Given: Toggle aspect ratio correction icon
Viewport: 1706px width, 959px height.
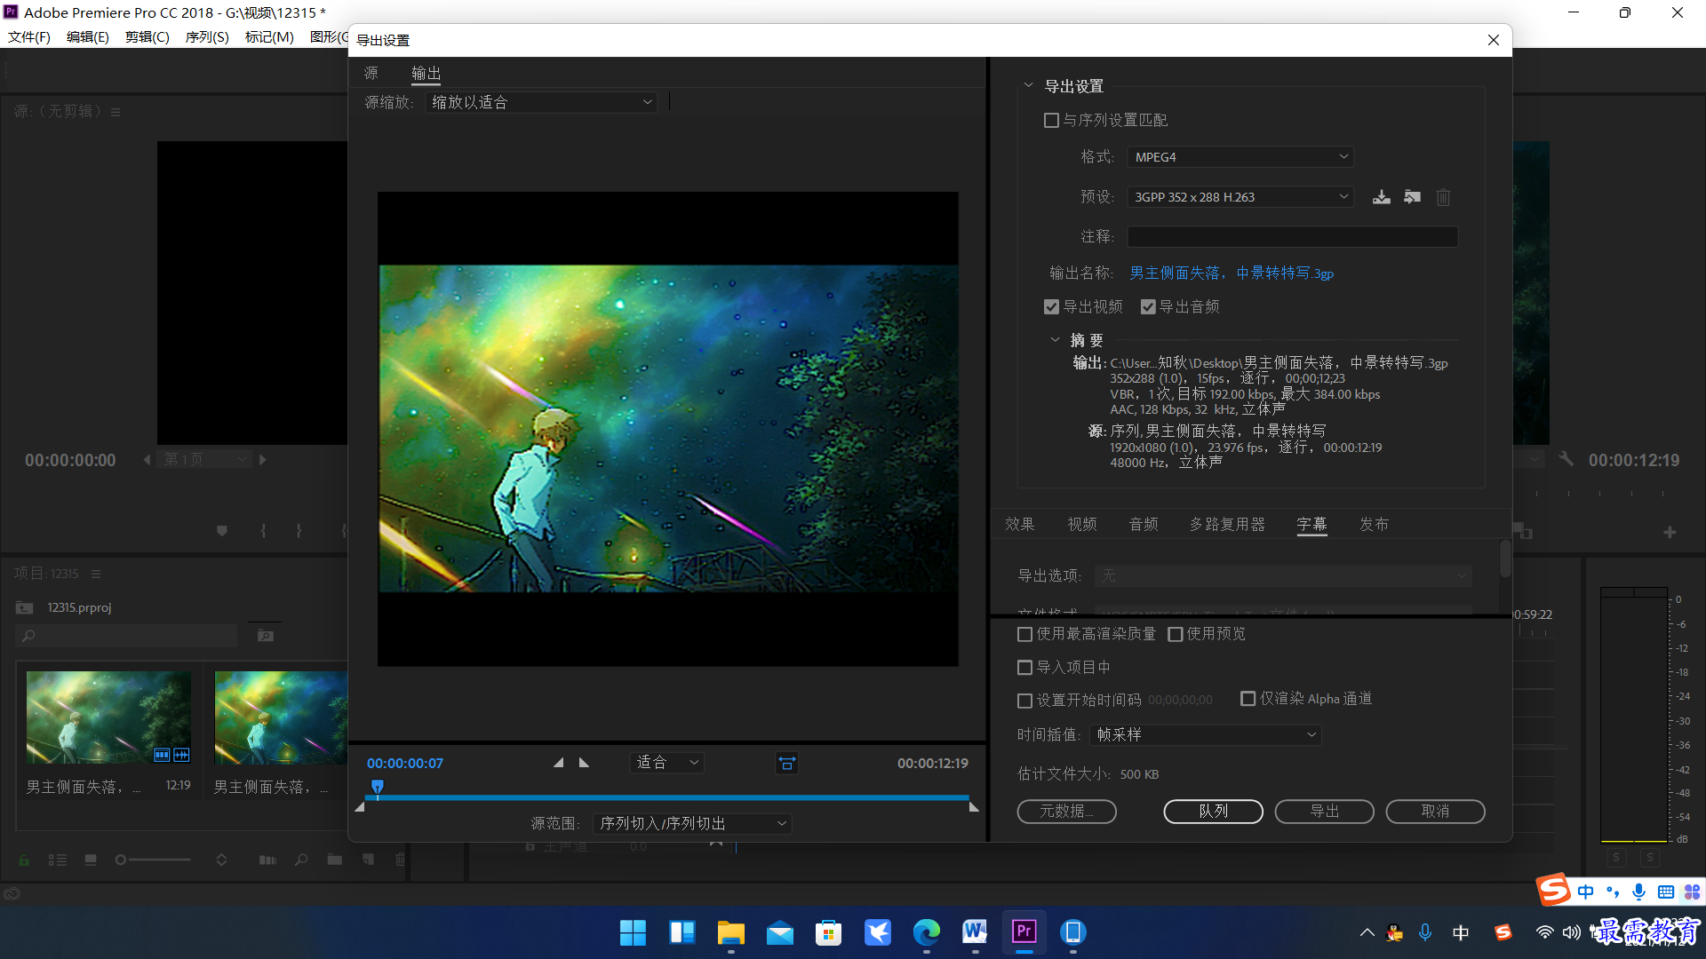Looking at the screenshot, I should tap(786, 763).
